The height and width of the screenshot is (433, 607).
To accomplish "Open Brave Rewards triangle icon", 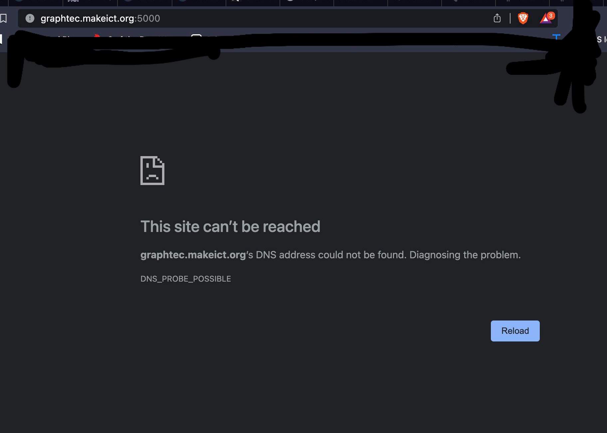I will coord(545,19).
